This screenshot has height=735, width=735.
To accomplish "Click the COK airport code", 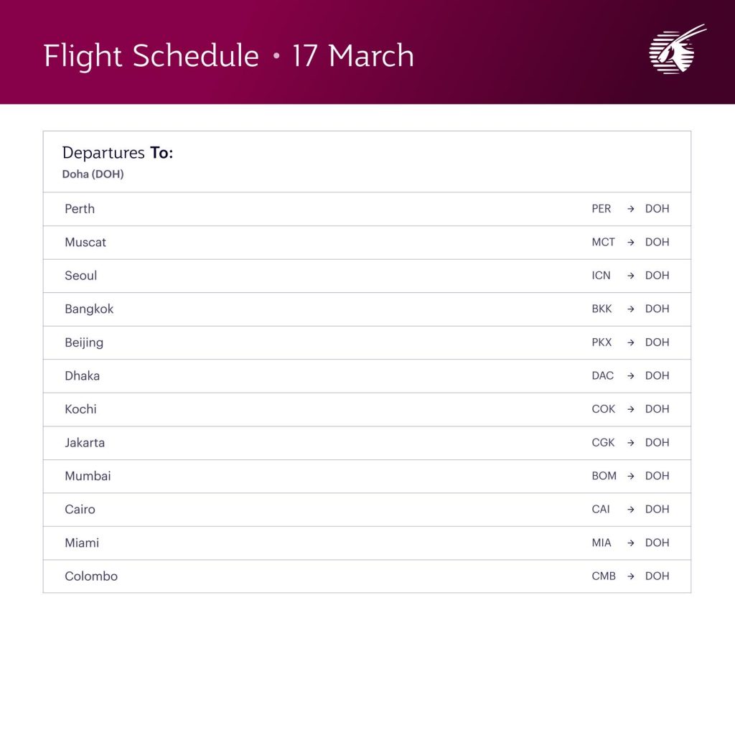I will 604,409.
